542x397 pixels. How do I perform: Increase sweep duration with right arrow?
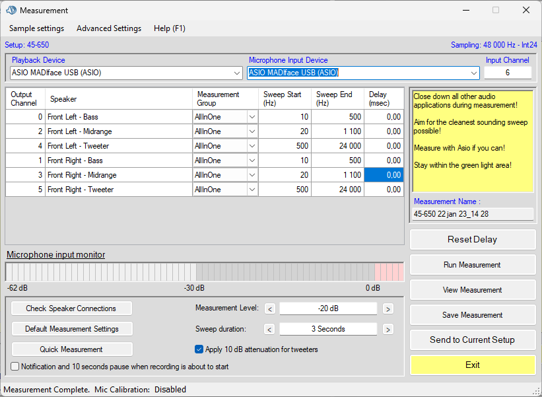pyautogui.click(x=388, y=329)
